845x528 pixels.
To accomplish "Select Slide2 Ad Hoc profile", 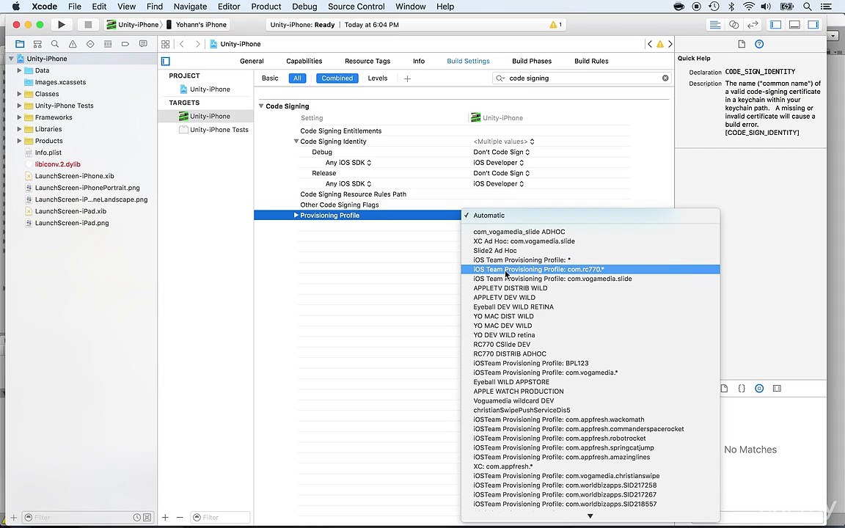I will [590, 251].
